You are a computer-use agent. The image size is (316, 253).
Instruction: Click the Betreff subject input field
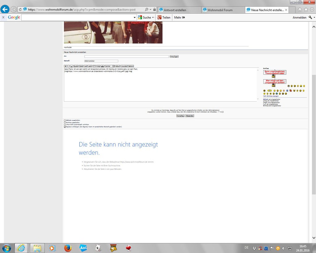[101, 61]
